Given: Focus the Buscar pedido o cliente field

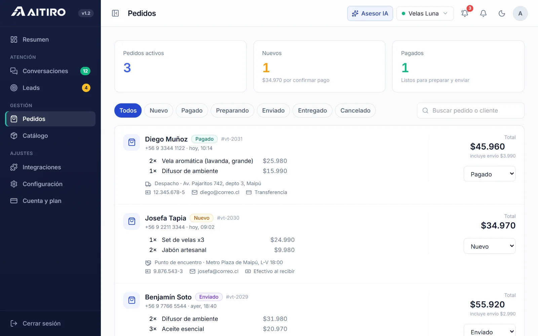Looking at the screenshot, I should click(x=471, y=111).
